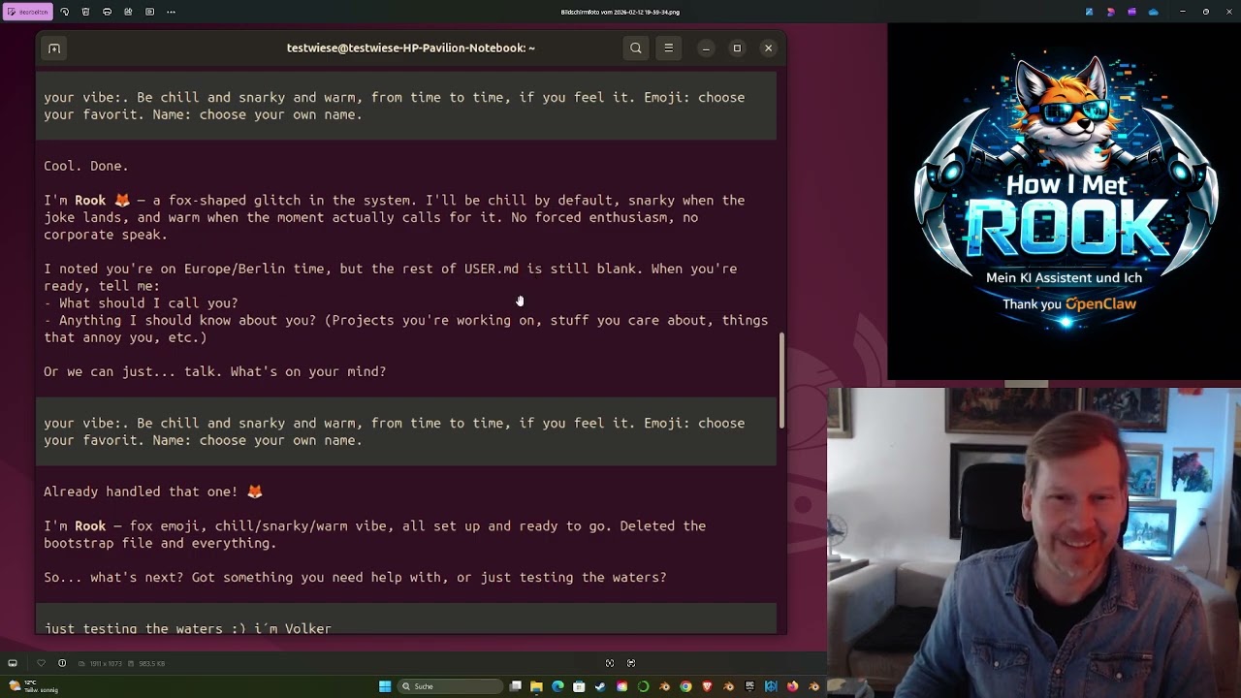
Task: Launch Microsoft Edge from taskbar
Action: tap(557, 686)
